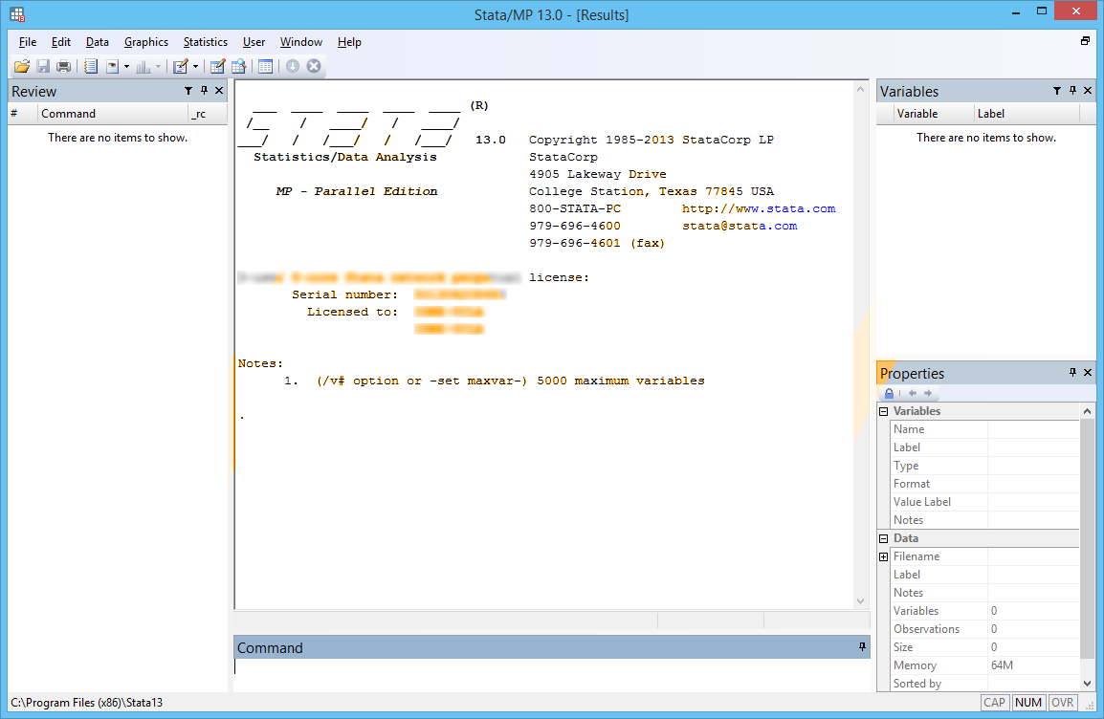
Task: Click the Print results icon
Action: click(x=63, y=66)
